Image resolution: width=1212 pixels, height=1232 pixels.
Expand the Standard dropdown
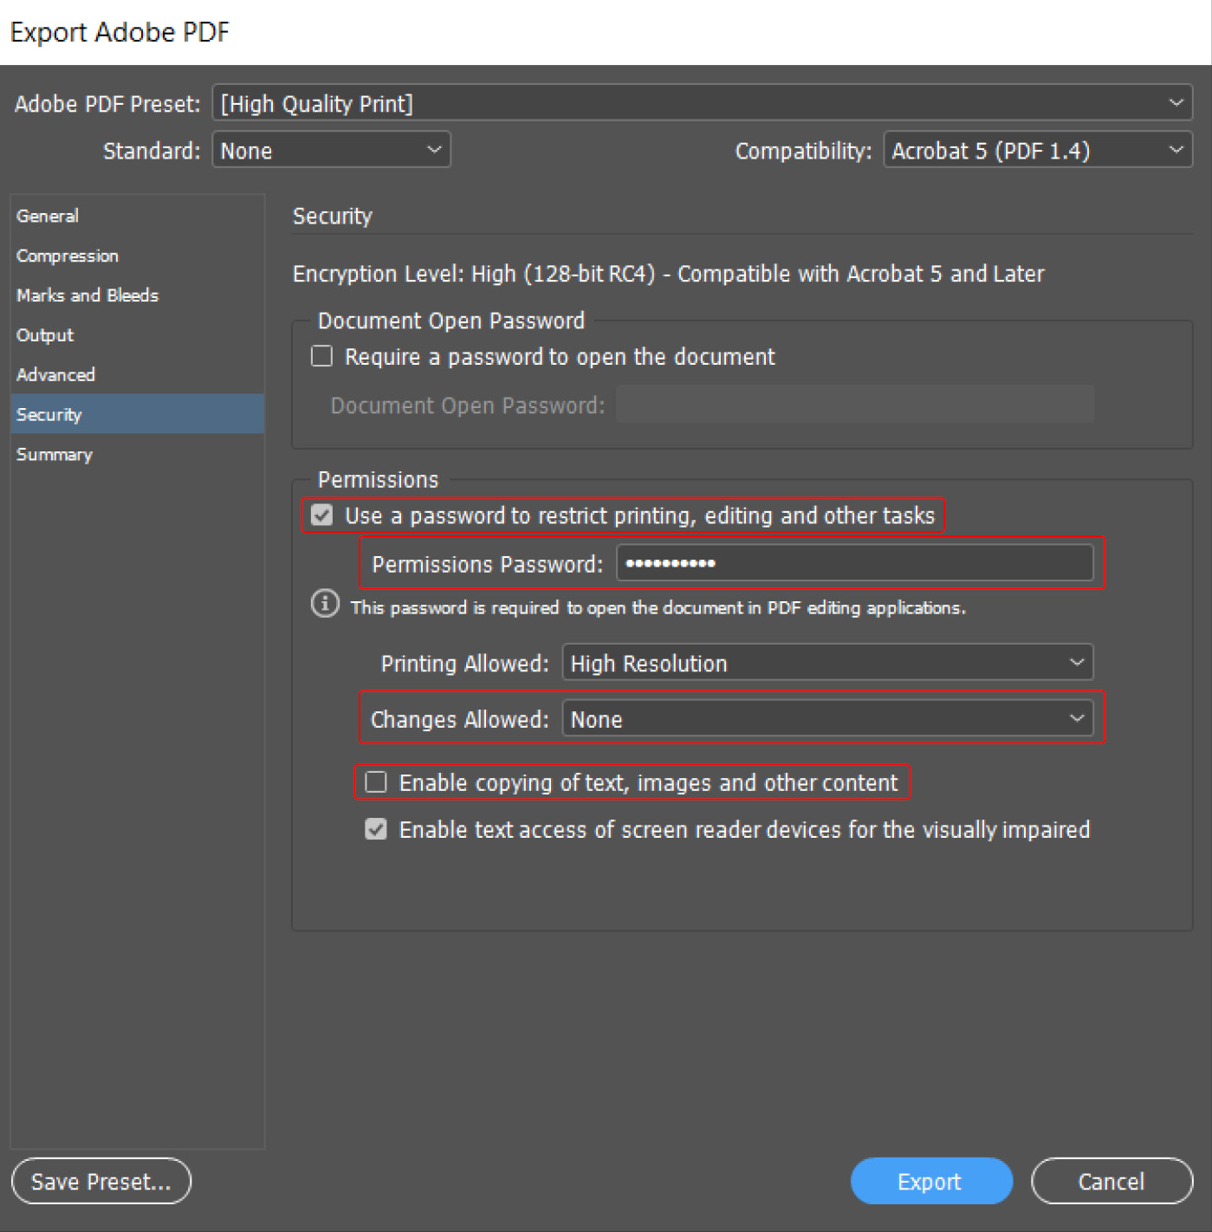[x=331, y=150]
